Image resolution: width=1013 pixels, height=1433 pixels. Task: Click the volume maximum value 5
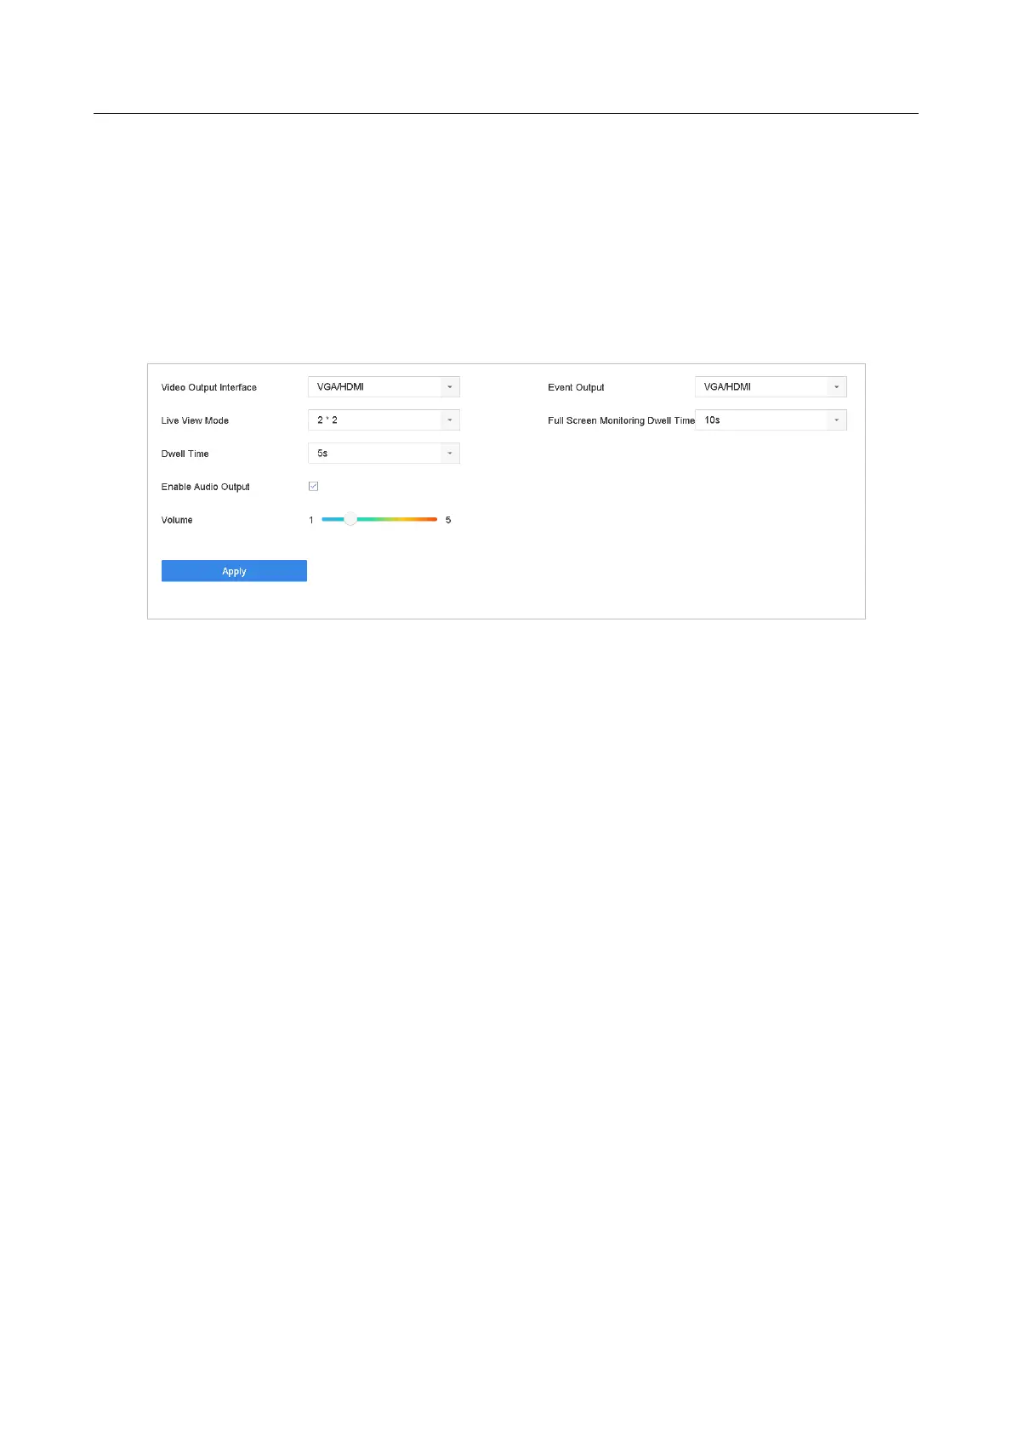pyautogui.click(x=448, y=520)
